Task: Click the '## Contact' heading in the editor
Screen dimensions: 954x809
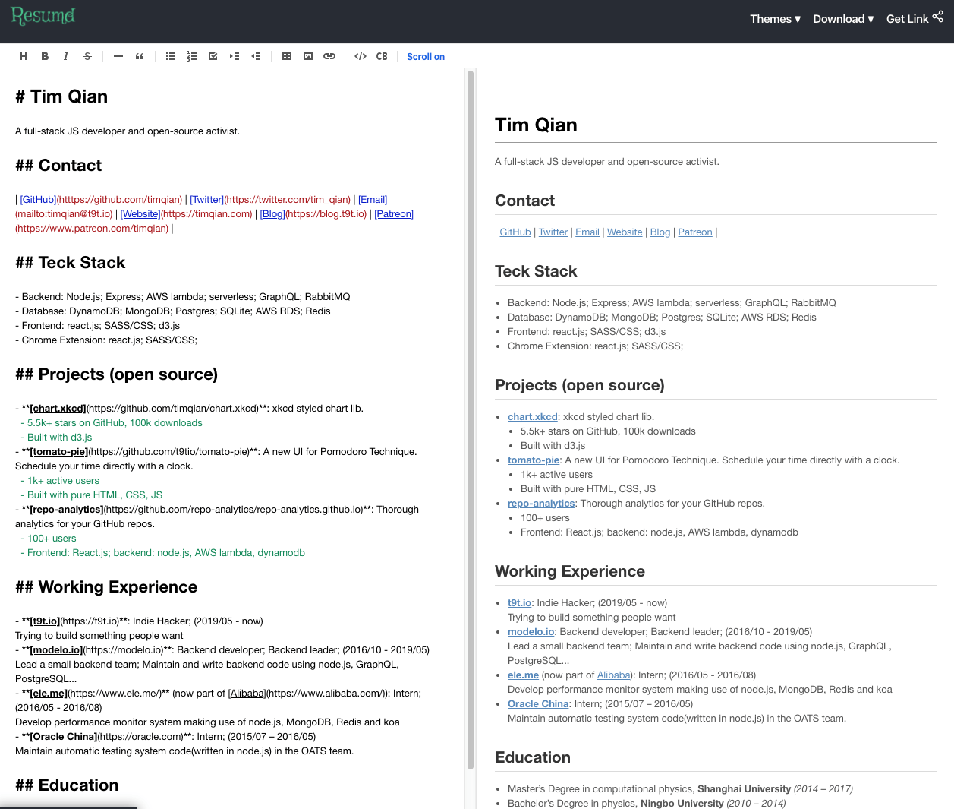Action: tap(58, 166)
